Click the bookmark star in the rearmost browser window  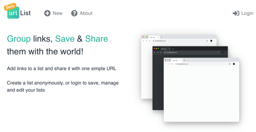207,41
